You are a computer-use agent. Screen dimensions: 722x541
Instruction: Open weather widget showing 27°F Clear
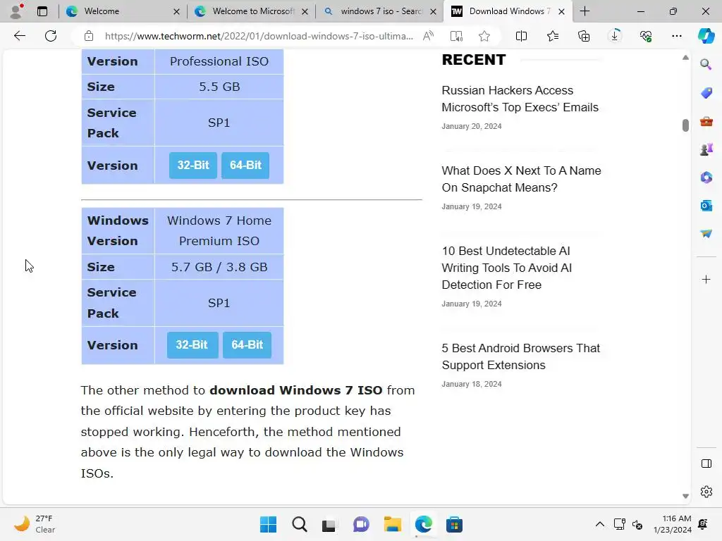(x=34, y=524)
